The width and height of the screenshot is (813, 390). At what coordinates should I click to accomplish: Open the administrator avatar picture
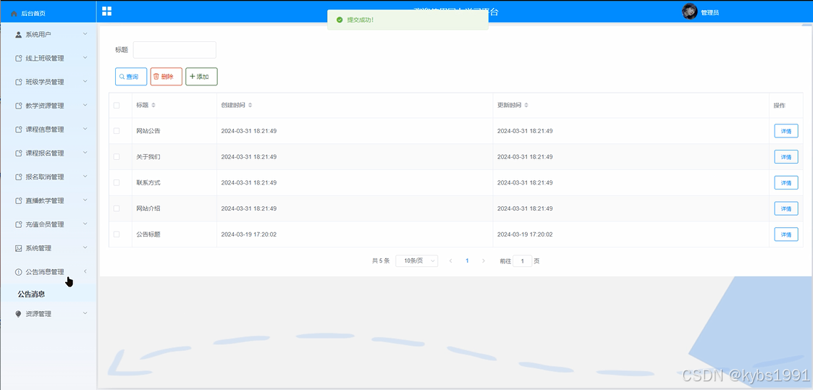coord(689,12)
